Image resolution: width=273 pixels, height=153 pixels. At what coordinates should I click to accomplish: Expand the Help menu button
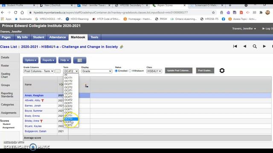64,60
